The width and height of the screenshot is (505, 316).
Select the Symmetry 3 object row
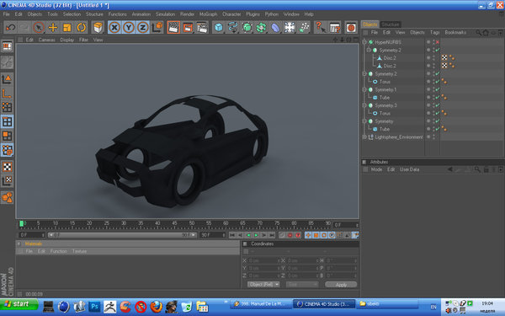(x=385, y=105)
